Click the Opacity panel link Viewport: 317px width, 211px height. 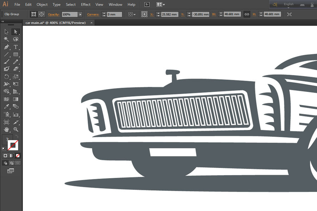[x=54, y=14]
